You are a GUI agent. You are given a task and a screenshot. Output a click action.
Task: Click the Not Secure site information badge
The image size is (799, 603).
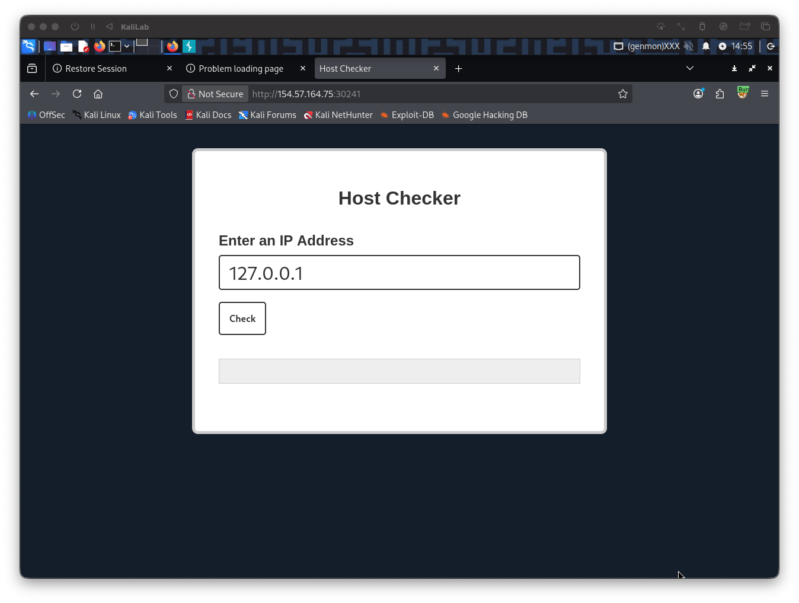tap(216, 94)
